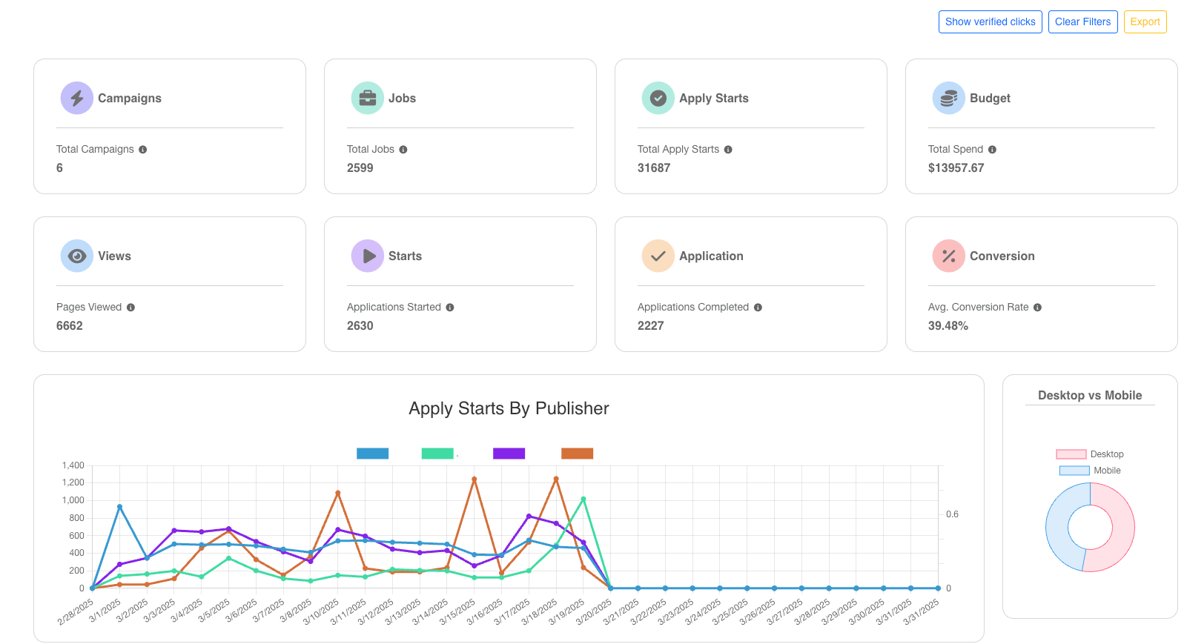Click the Clear Filters button
The width and height of the screenshot is (1187, 644).
click(1082, 22)
